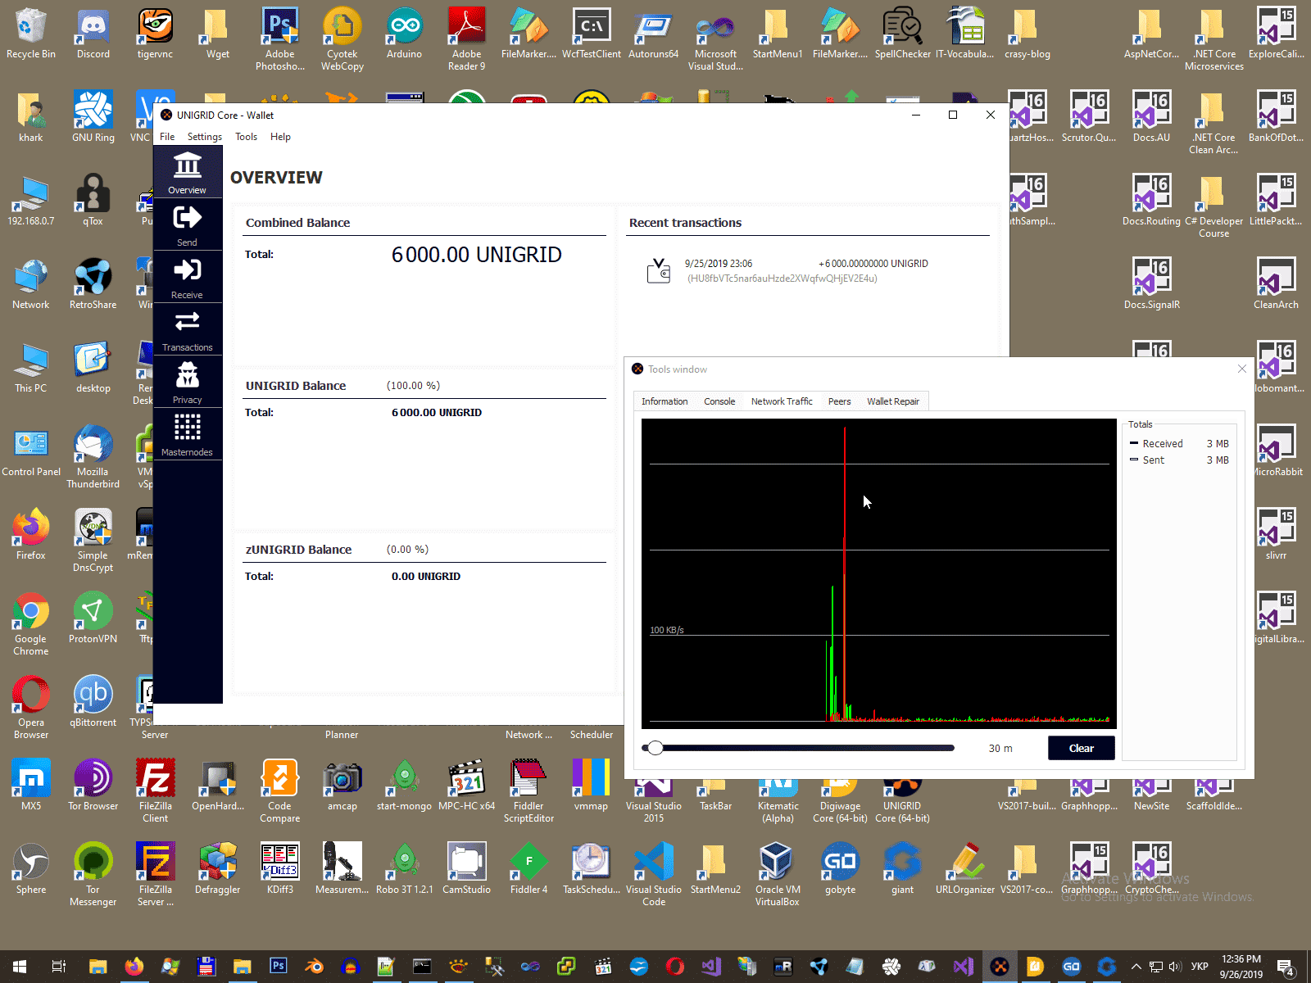1311x983 pixels.
Task: Select the Adobe Reader 9 desktop icon
Action: [x=467, y=39]
